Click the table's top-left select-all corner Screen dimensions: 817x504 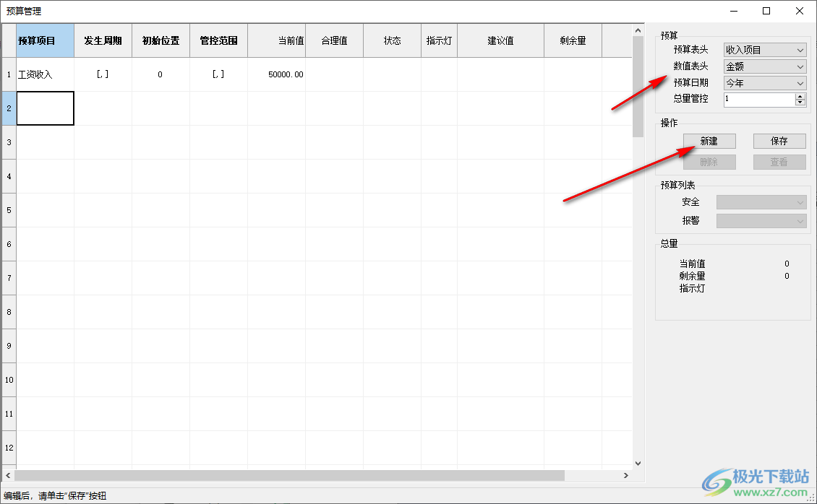tap(9, 40)
